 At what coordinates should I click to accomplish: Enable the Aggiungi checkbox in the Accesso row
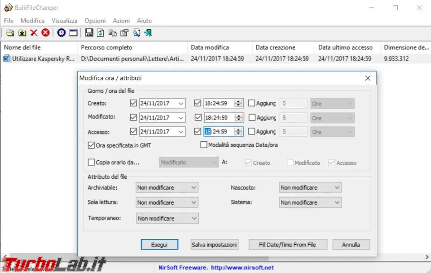click(251, 132)
